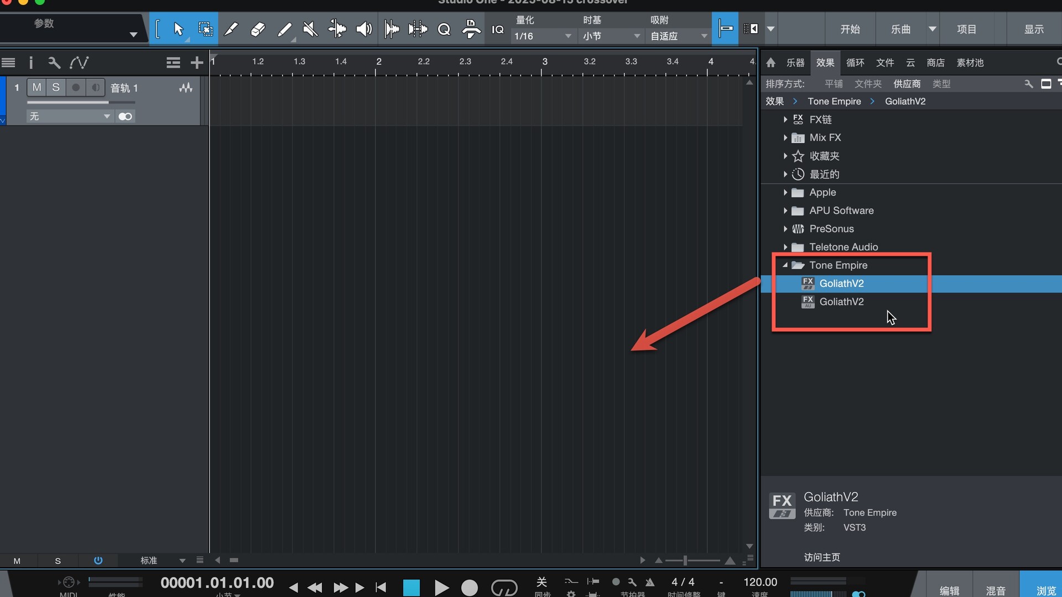The image size is (1062, 597).
Task: Open track options wrench icon
Action: click(x=54, y=62)
